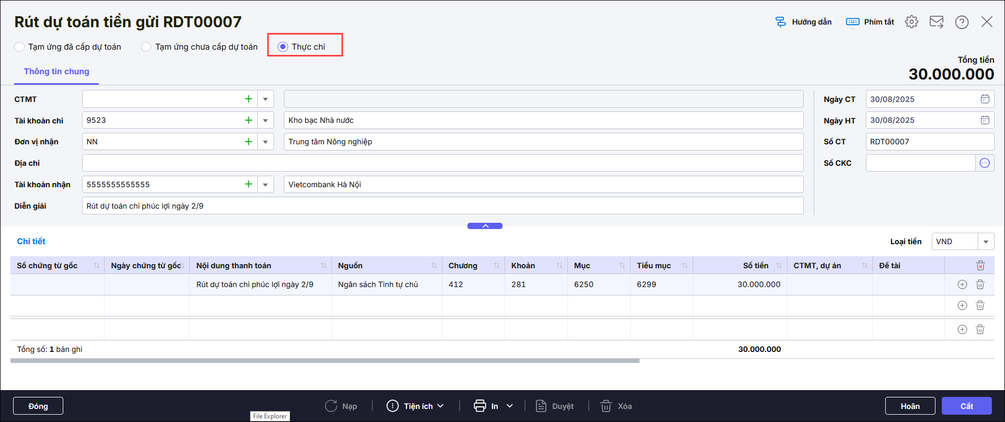Image resolution: width=1005 pixels, height=422 pixels.
Task: Add a row using the first row's plus icon
Action: pyautogui.click(x=962, y=284)
